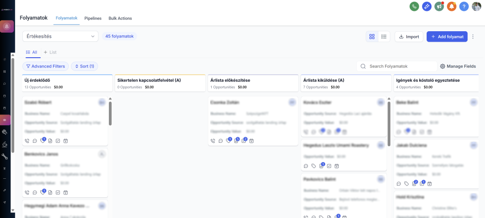
Task: Open the user profile avatar
Action: click(x=476, y=7)
